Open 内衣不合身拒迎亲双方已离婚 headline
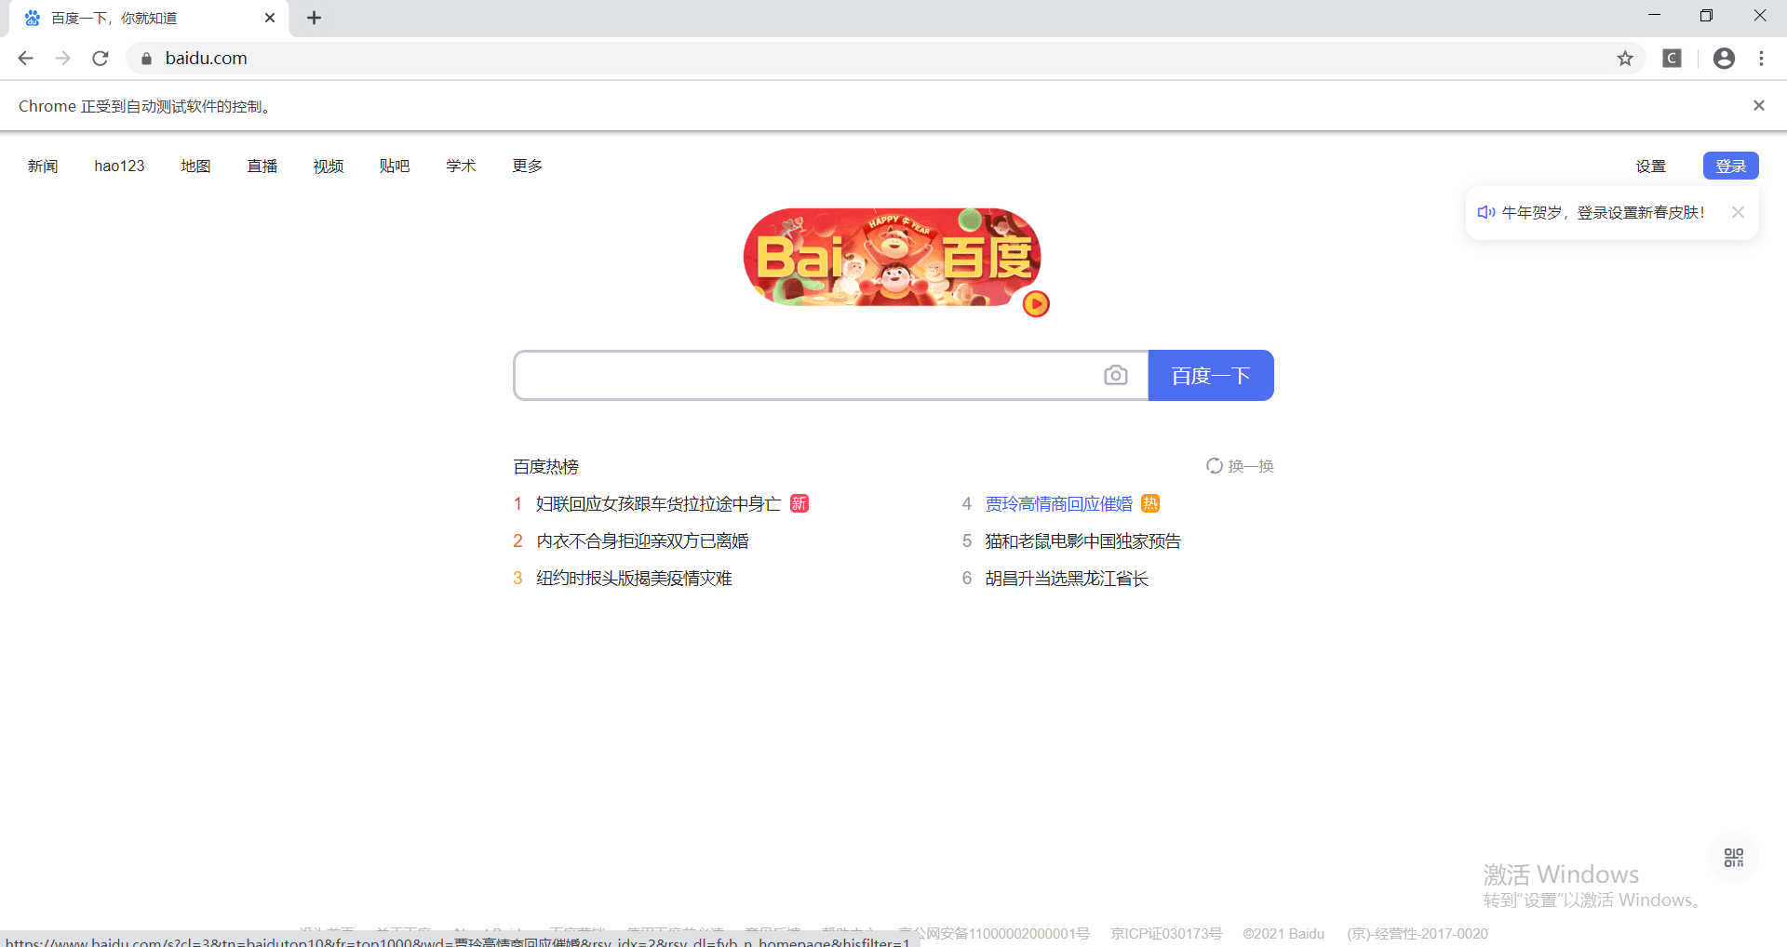This screenshot has width=1787, height=947. [642, 540]
